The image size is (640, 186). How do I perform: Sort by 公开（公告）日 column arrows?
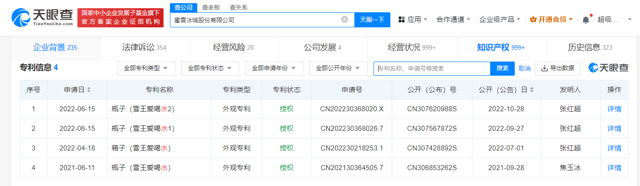click(532, 90)
